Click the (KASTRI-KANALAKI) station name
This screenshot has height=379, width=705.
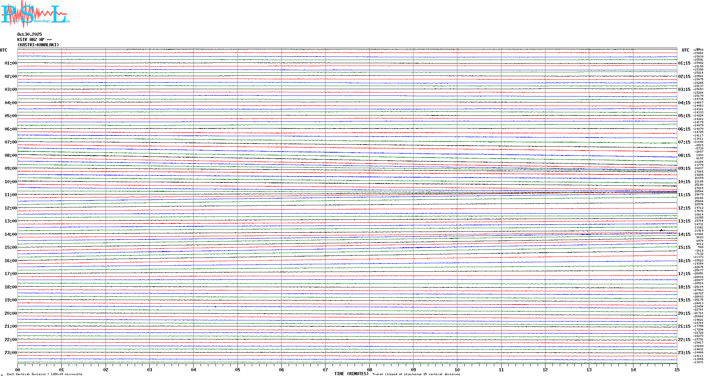pos(38,45)
